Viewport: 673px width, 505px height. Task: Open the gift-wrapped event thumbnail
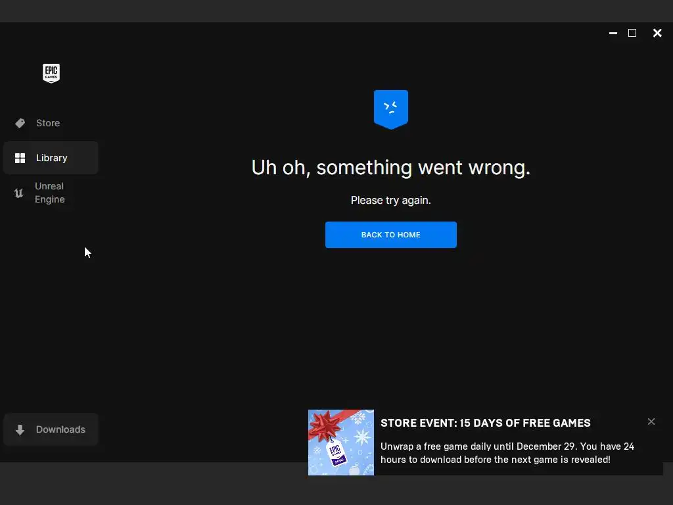tap(341, 443)
